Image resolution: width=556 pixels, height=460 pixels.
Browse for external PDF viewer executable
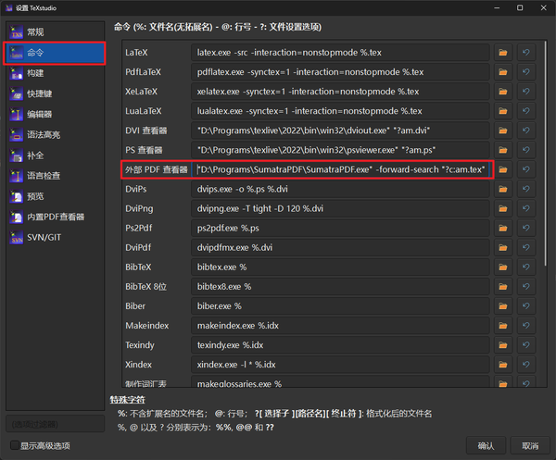click(503, 169)
